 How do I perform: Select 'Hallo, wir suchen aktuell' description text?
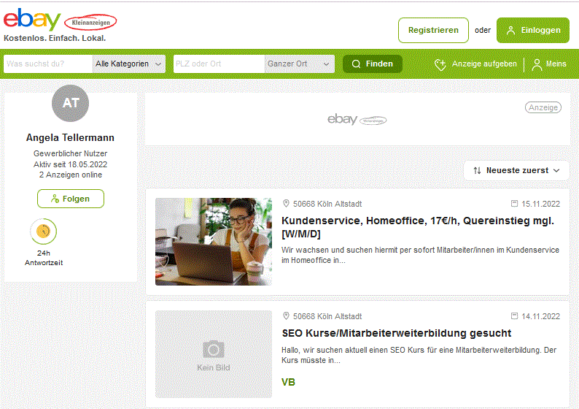(419, 355)
